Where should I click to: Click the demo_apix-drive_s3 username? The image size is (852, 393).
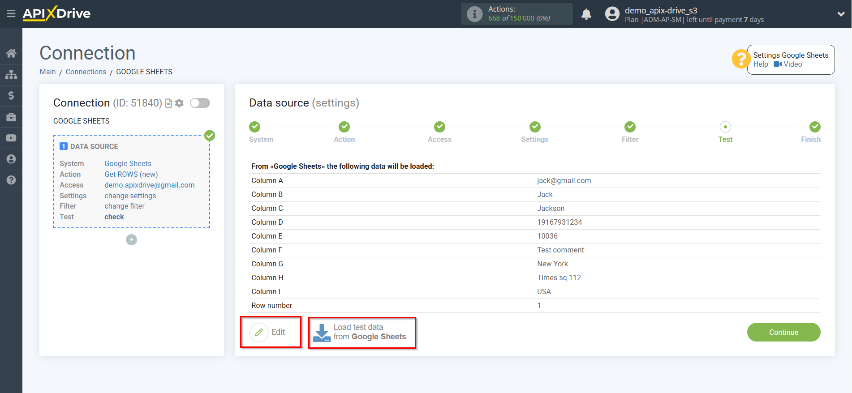(x=661, y=10)
